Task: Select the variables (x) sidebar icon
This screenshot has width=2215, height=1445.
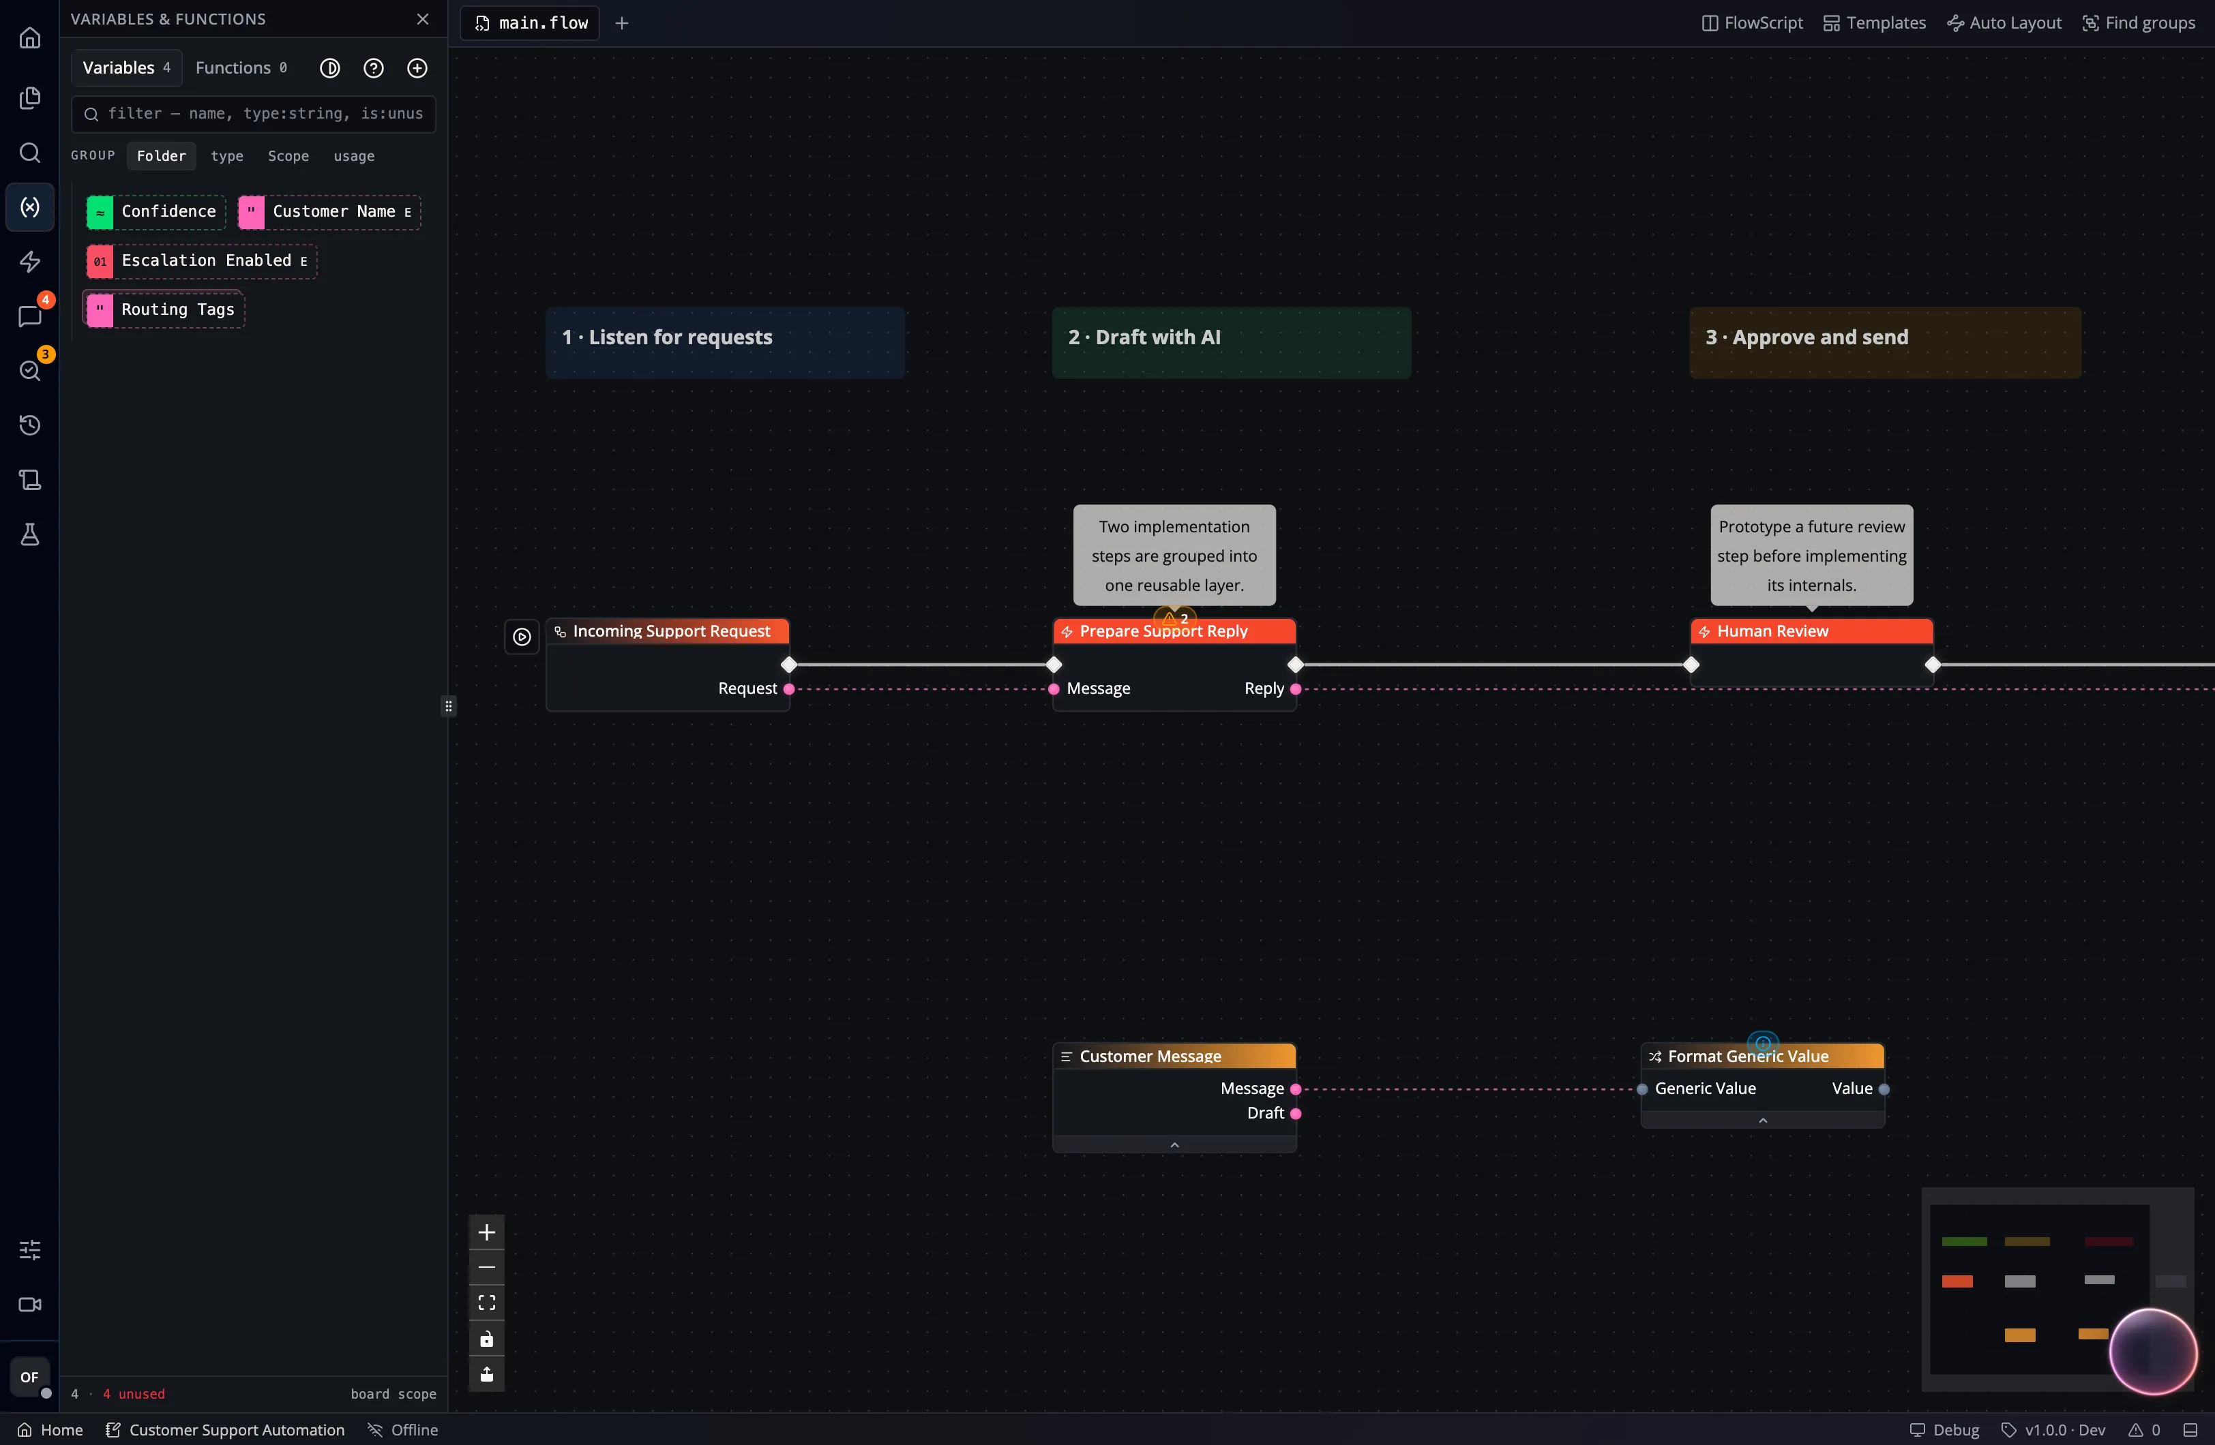Action: [x=30, y=207]
